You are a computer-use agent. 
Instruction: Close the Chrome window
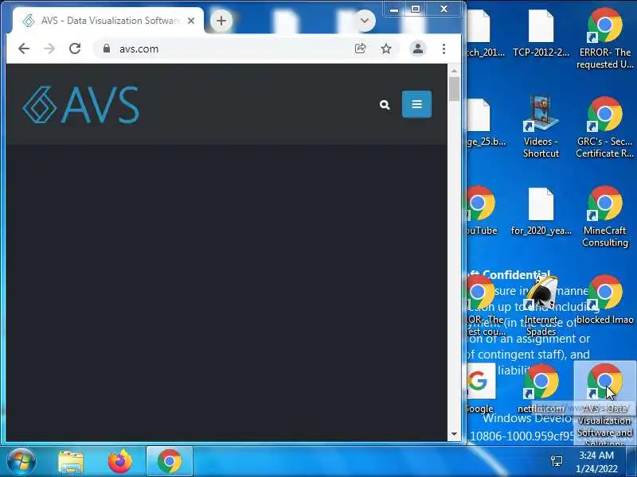[444, 9]
